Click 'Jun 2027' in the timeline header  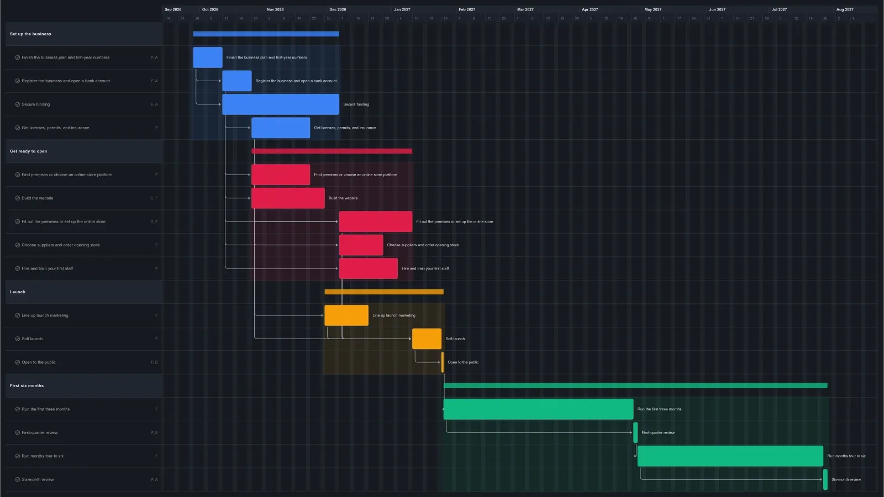pyautogui.click(x=717, y=9)
